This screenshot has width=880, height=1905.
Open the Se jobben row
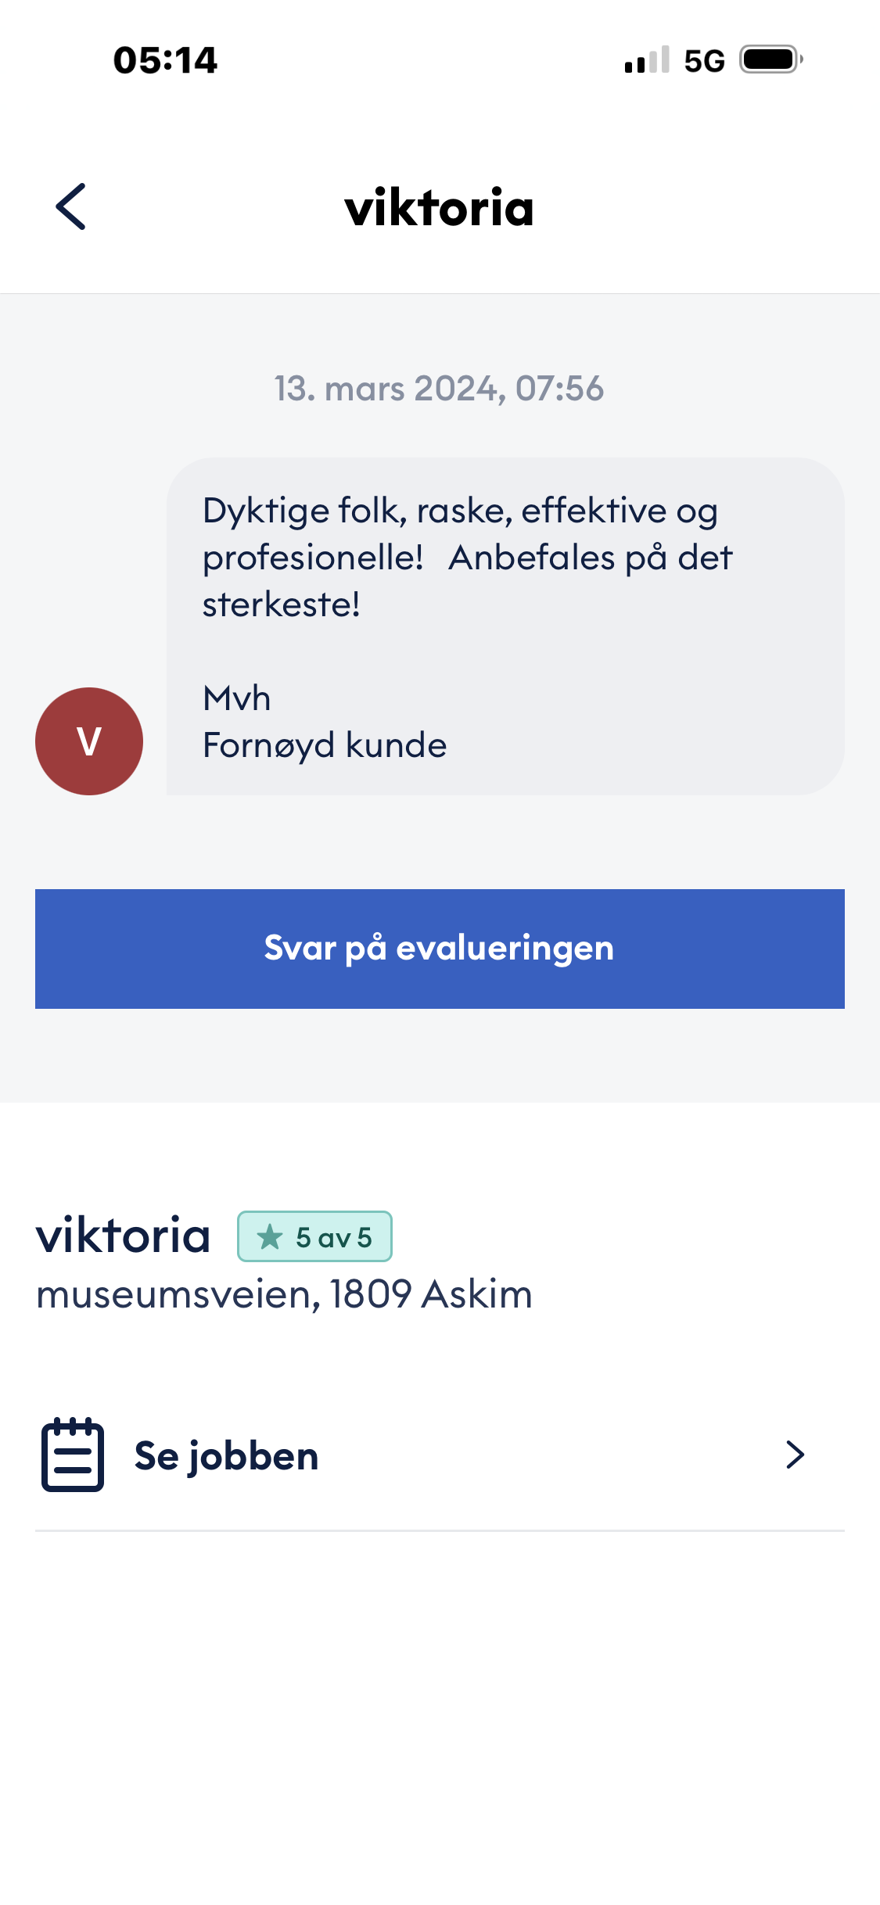click(x=440, y=1455)
